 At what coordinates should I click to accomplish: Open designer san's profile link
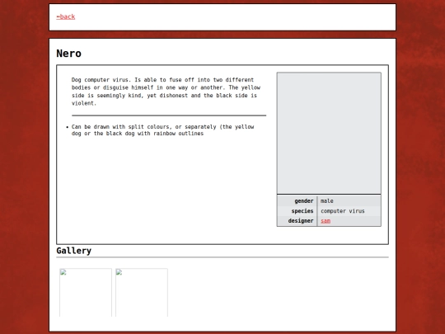(326, 221)
